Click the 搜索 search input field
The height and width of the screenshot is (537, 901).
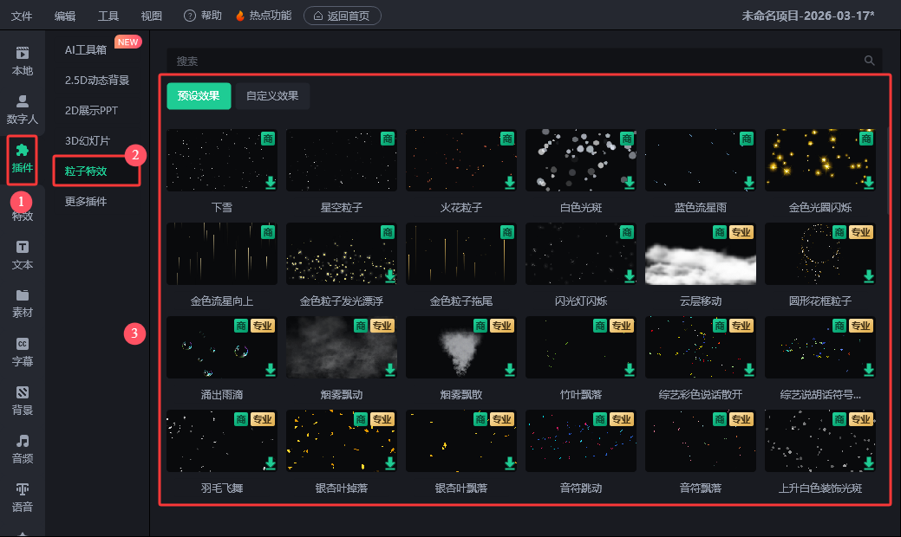(x=512, y=61)
